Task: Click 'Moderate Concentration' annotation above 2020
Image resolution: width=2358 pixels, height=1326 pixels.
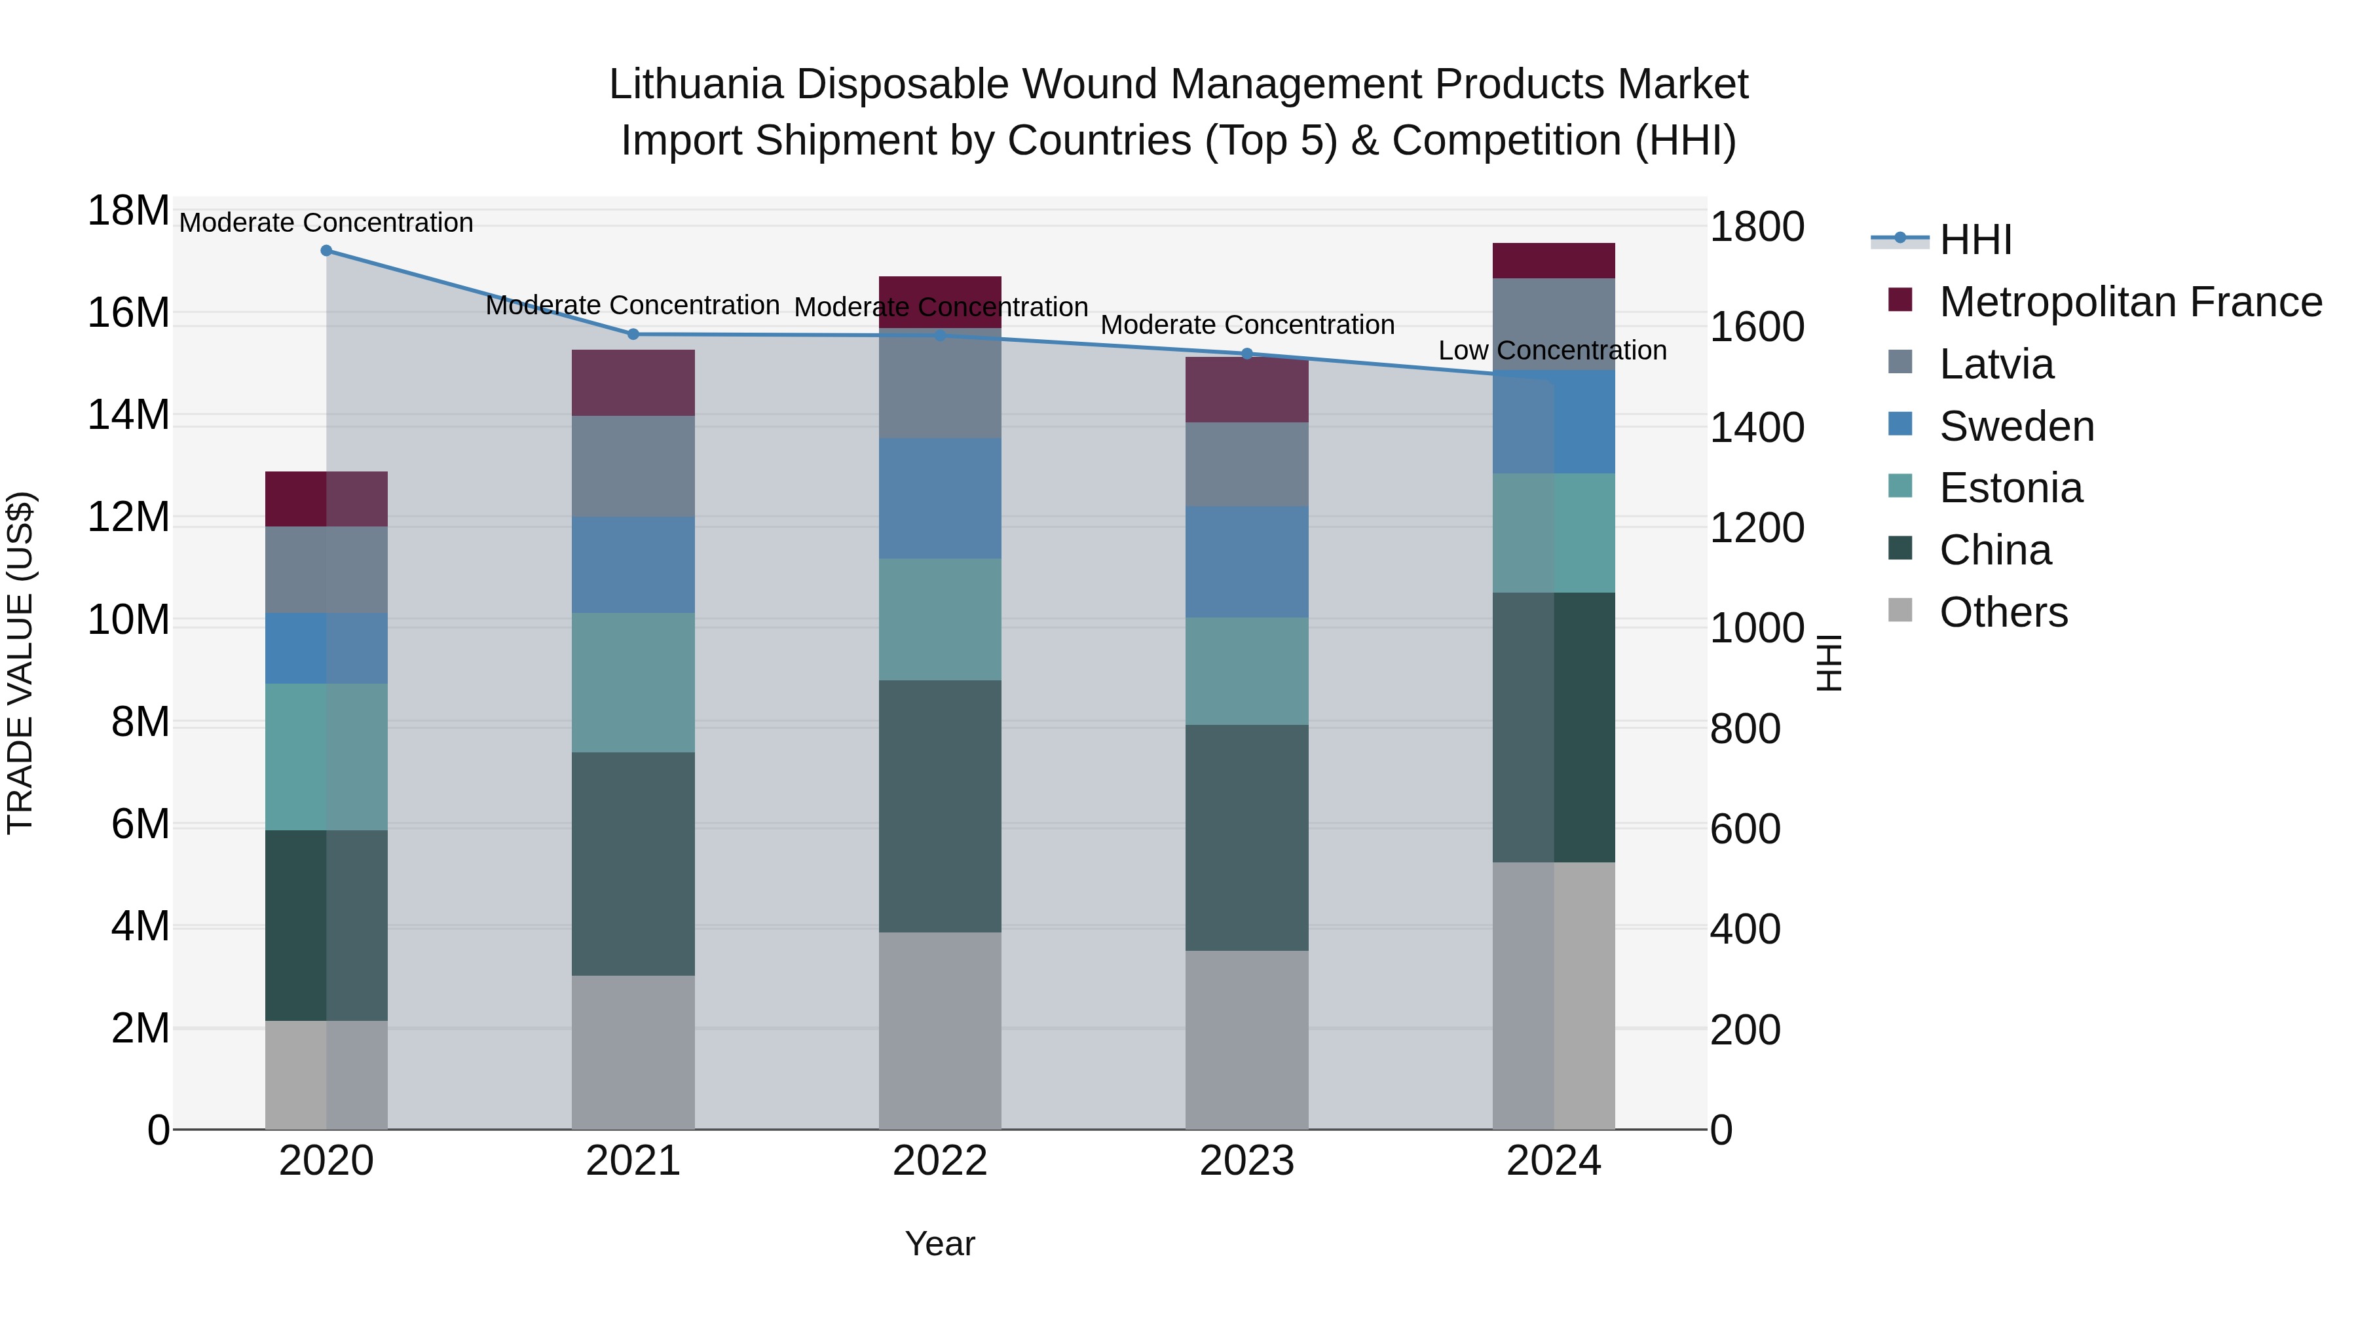Action: [326, 223]
